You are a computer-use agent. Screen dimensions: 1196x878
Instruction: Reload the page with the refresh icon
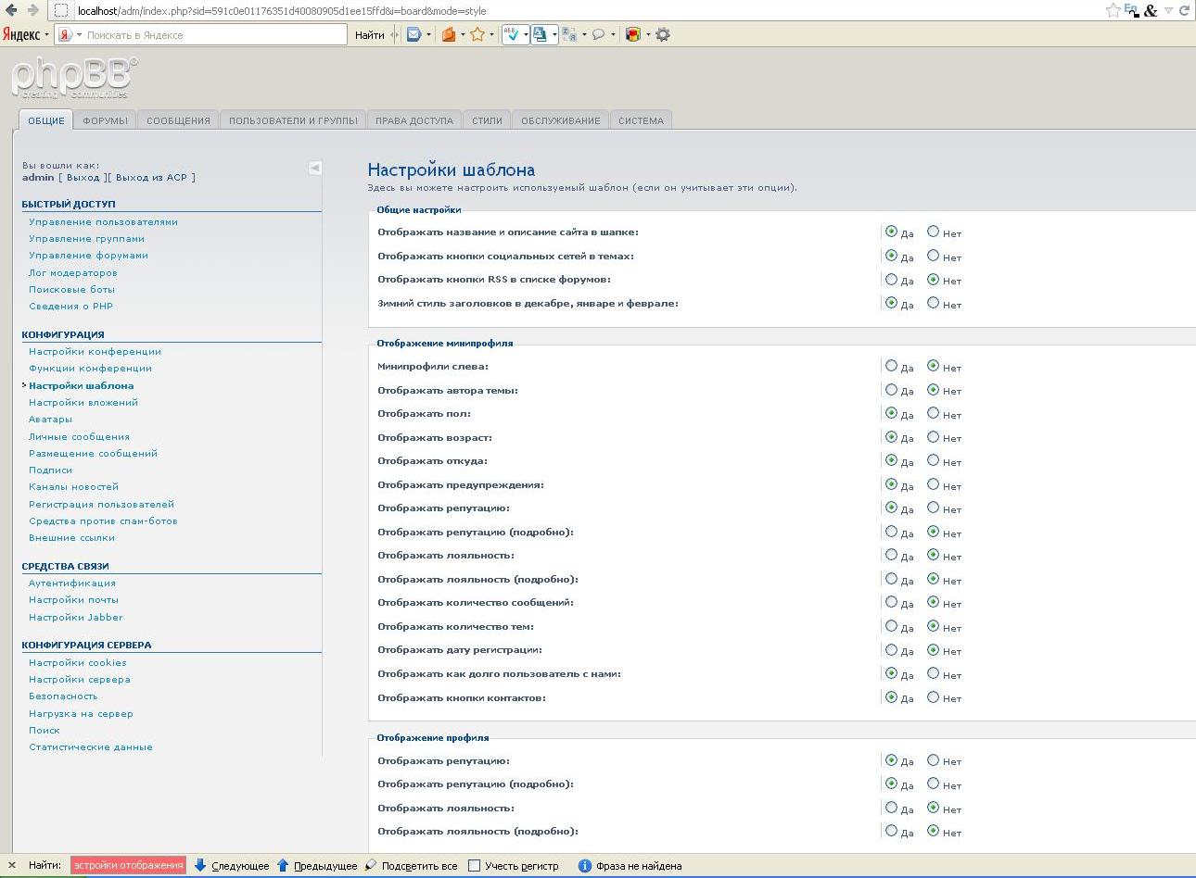pos(1184,10)
